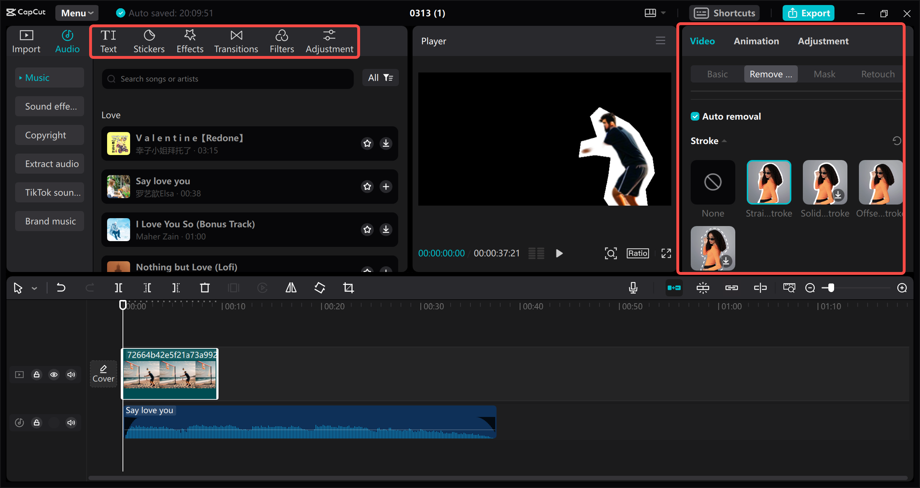920x488 pixels.
Task: Hide the video track with the eye icon
Action: (x=54, y=375)
